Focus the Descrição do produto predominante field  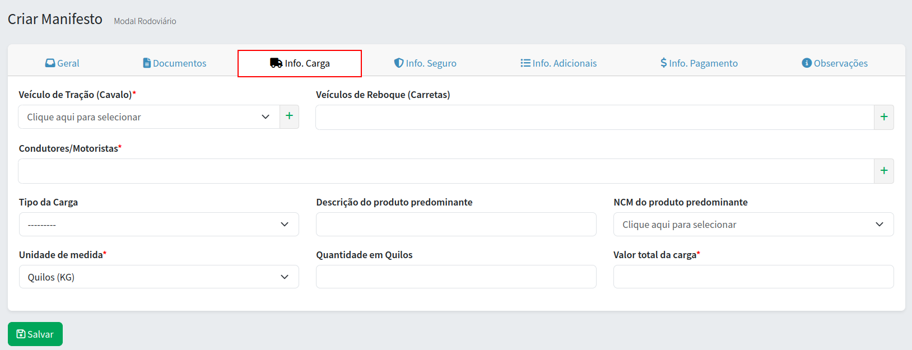click(x=456, y=225)
